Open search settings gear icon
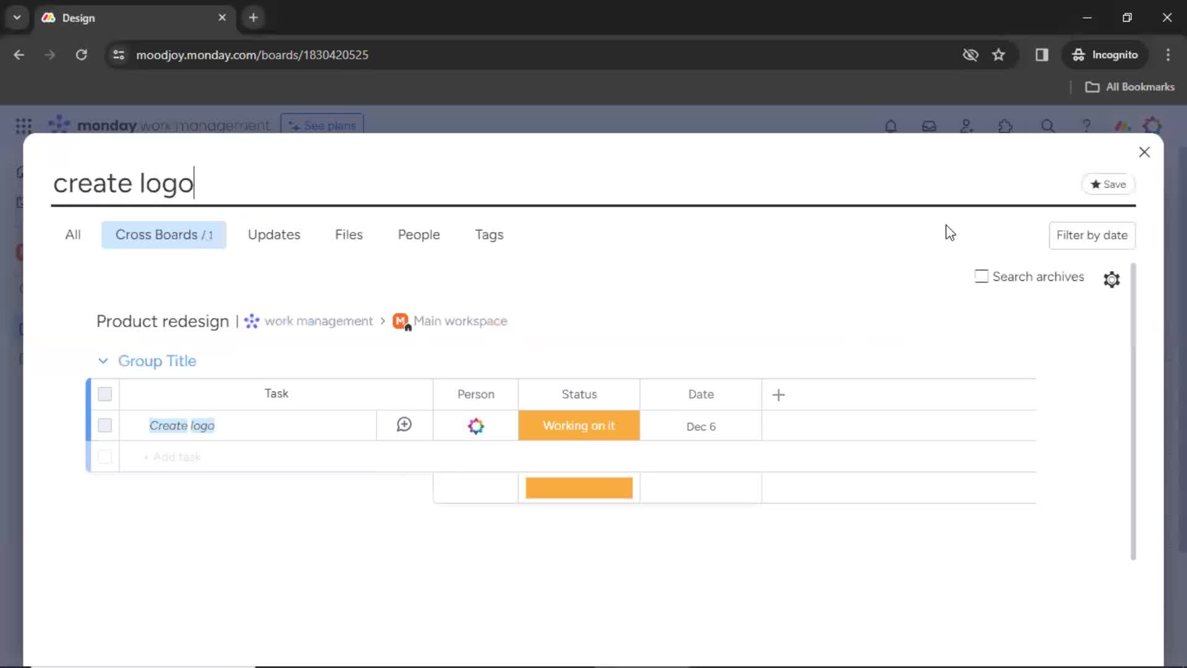Screen dimensions: 1187x668 1112,280
